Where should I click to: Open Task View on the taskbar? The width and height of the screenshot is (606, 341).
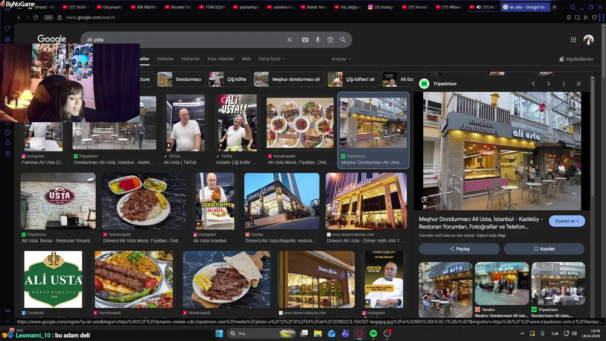tap(304, 333)
